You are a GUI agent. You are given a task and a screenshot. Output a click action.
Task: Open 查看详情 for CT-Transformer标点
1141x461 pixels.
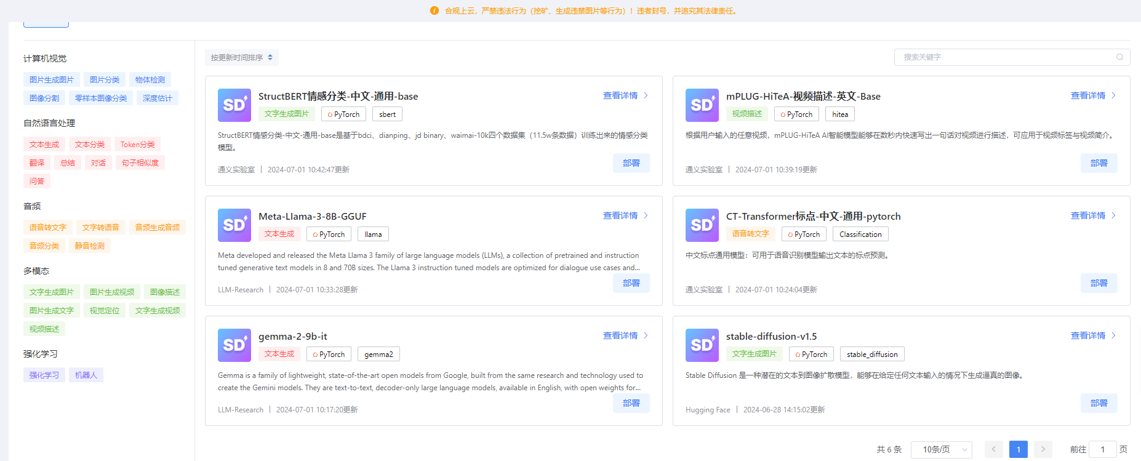click(x=1094, y=215)
